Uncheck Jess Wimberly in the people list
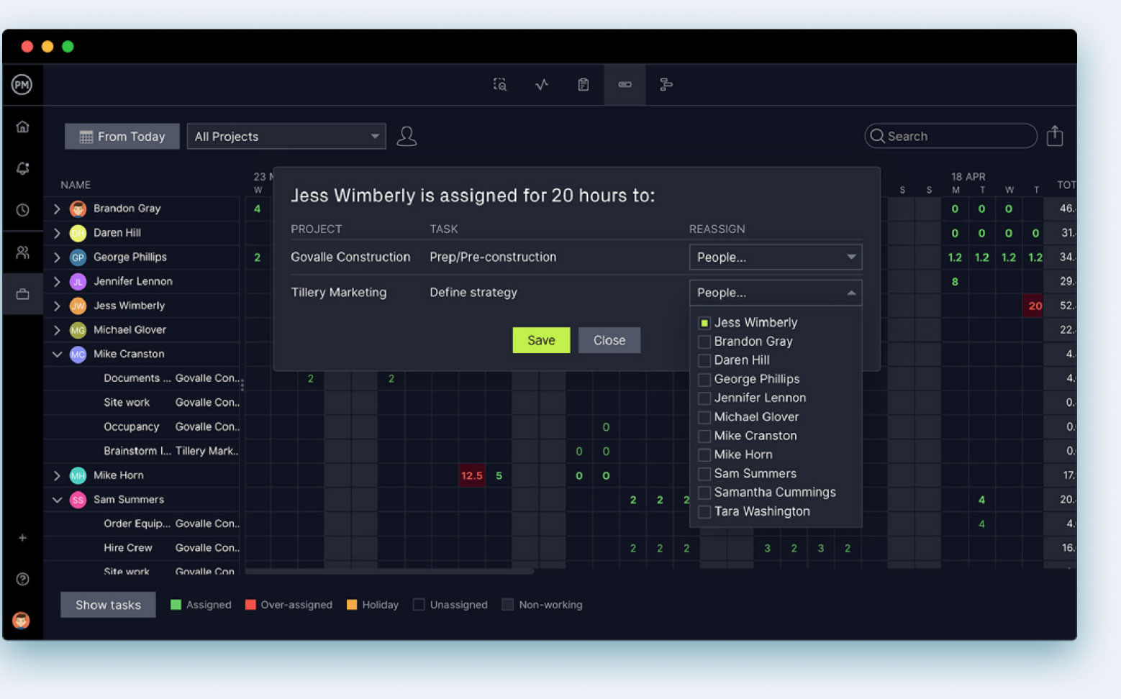 coord(704,322)
